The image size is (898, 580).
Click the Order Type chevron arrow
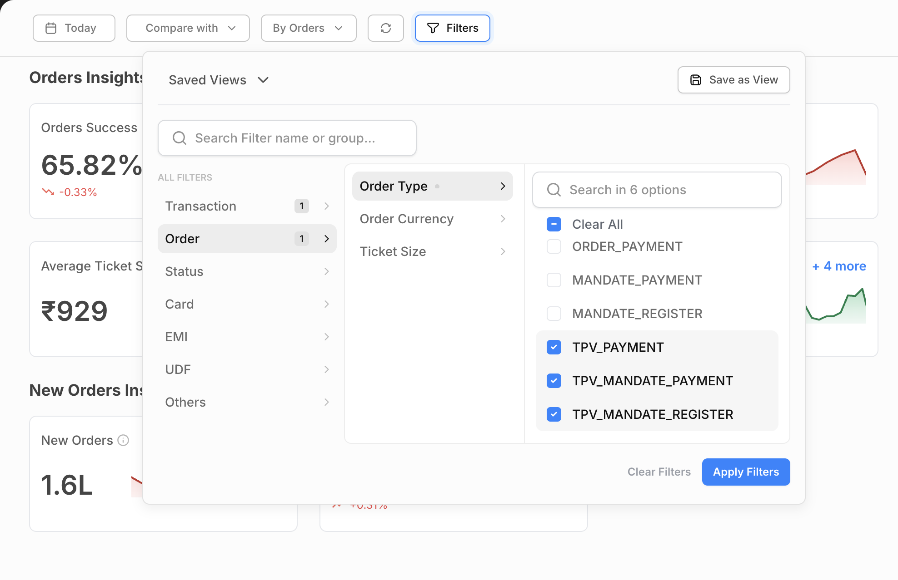pyautogui.click(x=503, y=186)
